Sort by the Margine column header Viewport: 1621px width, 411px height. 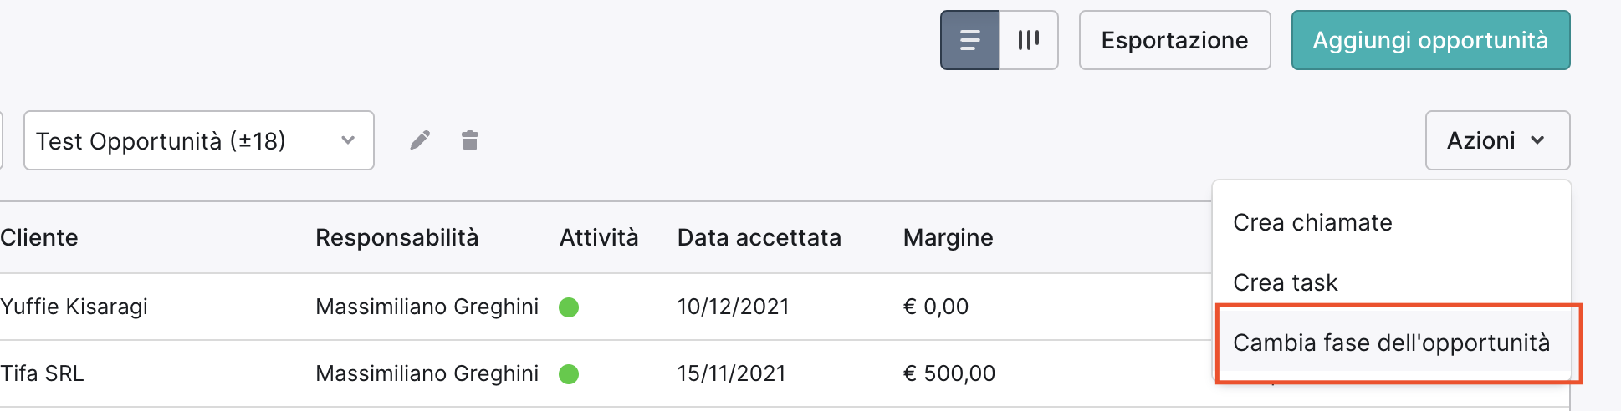point(948,238)
